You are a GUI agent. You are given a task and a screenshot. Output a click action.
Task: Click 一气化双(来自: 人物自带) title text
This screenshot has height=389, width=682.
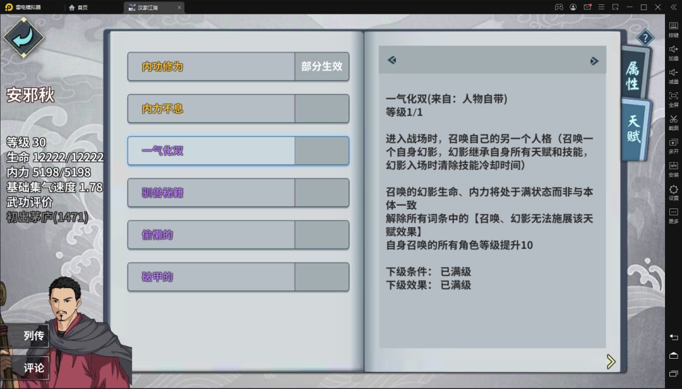click(446, 99)
